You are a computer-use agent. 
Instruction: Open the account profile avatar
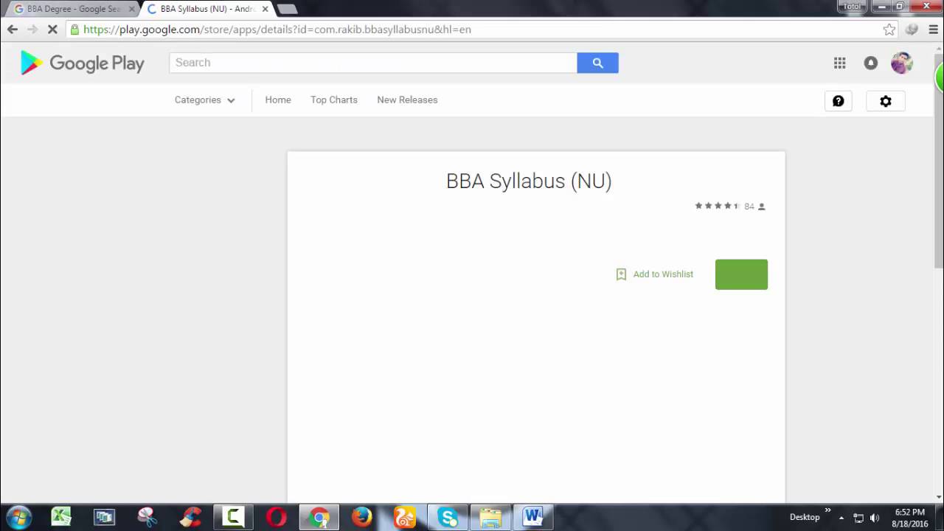coord(901,63)
